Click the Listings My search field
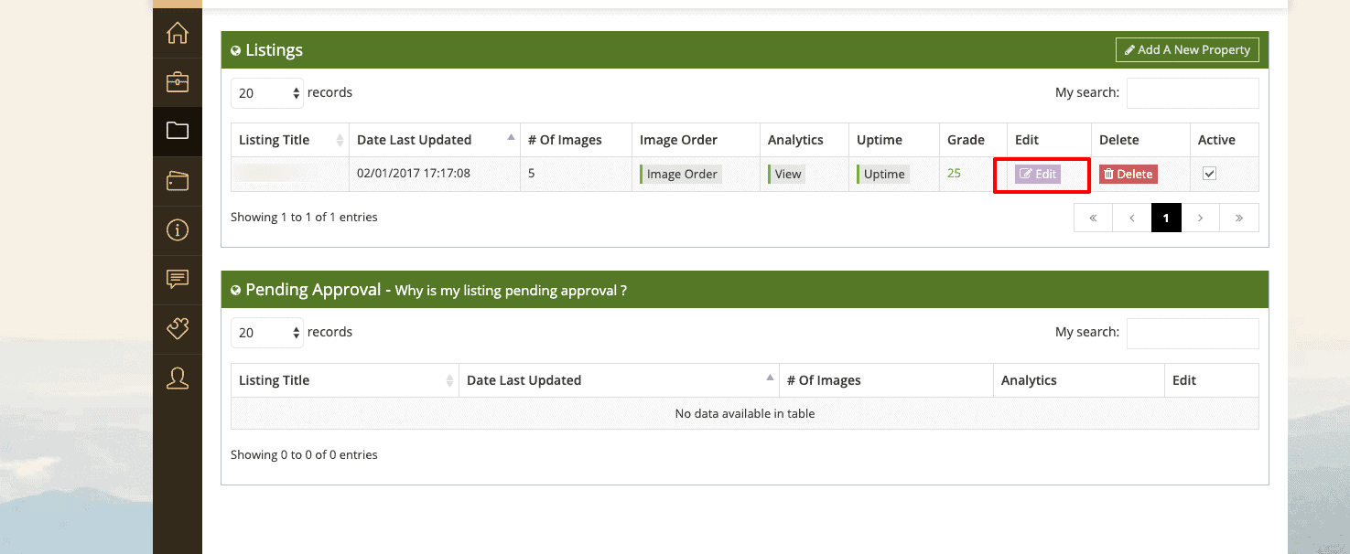Viewport: 1350px width, 554px height. coord(1192,93)
